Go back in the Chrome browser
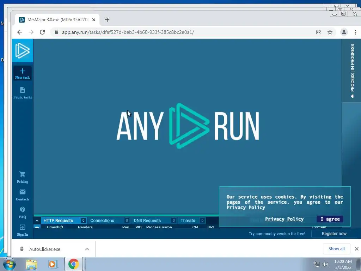 [20, 32]
